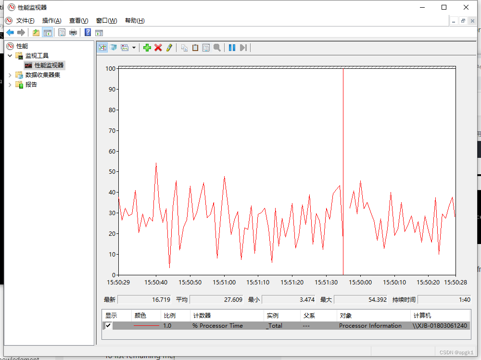
Task: Click the Copy properties icon
Action: [184, 48]
